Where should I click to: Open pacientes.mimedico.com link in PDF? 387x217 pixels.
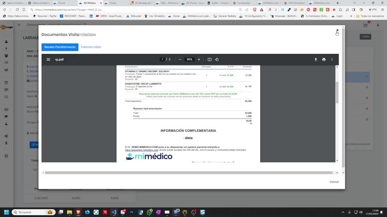141,150
